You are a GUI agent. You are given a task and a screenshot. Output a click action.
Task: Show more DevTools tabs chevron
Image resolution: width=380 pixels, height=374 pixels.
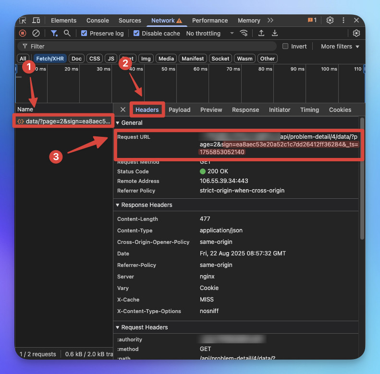coord(270,20)
